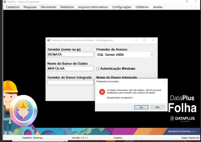The height and width of the screenshot is (142, 201).
Task: Close the Parâmetros de Acesso window
Action: tap(153, 40)
